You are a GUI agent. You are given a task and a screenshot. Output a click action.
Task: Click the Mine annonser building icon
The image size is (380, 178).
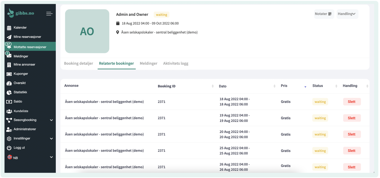point(9,65)
